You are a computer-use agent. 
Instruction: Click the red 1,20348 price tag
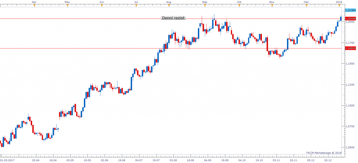point(351,18)
